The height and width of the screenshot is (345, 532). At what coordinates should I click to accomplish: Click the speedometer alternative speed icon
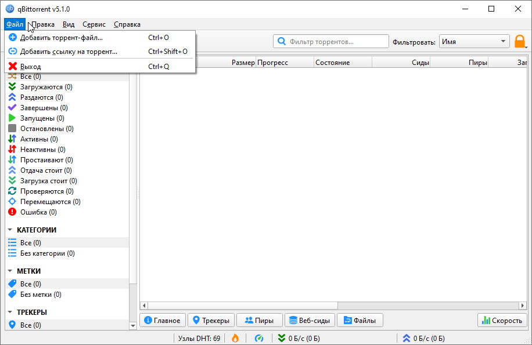point(259,338)
